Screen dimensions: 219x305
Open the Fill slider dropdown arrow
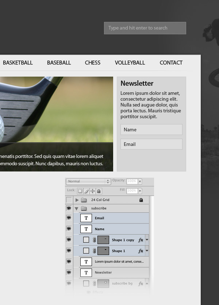point(140,191)
